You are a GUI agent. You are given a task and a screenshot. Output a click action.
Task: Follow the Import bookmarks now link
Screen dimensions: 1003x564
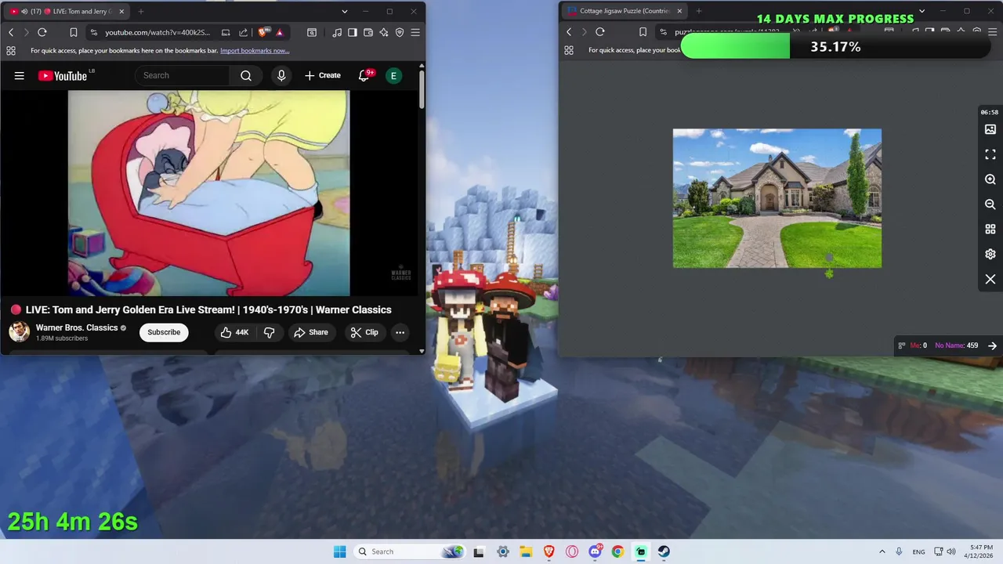point(255,50)
